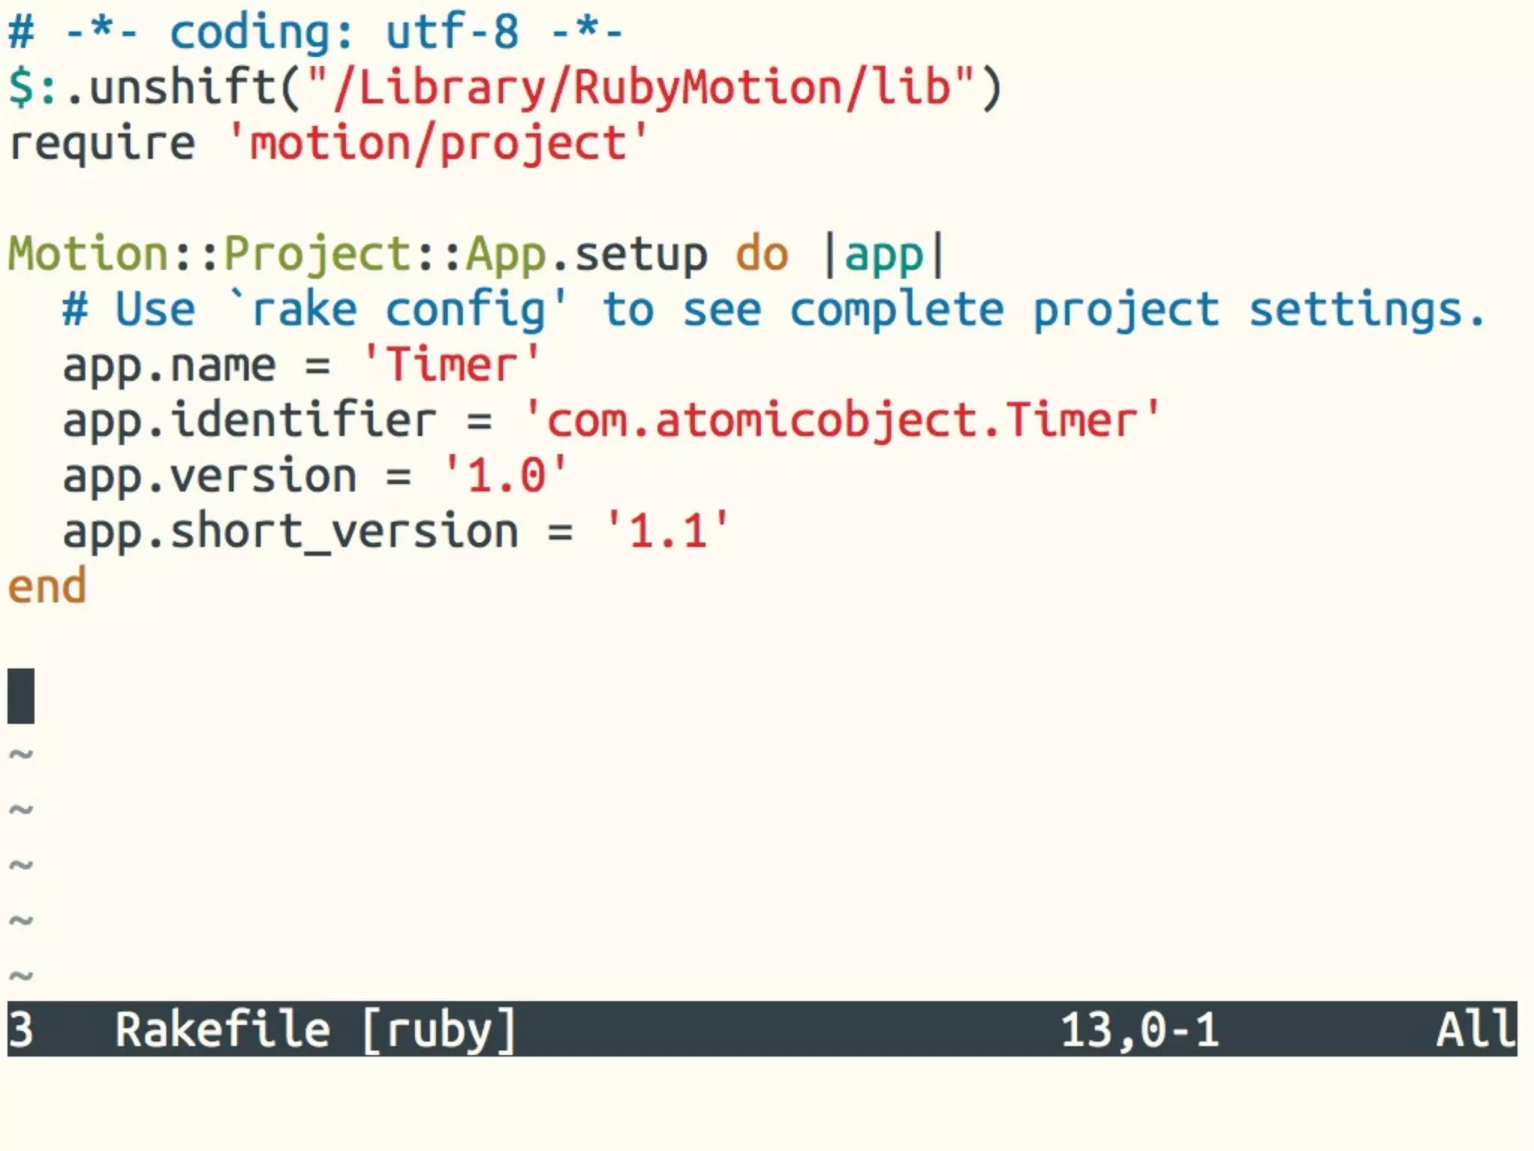Image resolution: width=1534 pixels, height=1151 pixels.
Task: Place cursor on app.short_version
Action: pyautogui.click(x=291, y=531)
